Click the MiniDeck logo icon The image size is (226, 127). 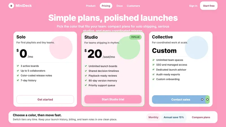(x=11, y=6)
